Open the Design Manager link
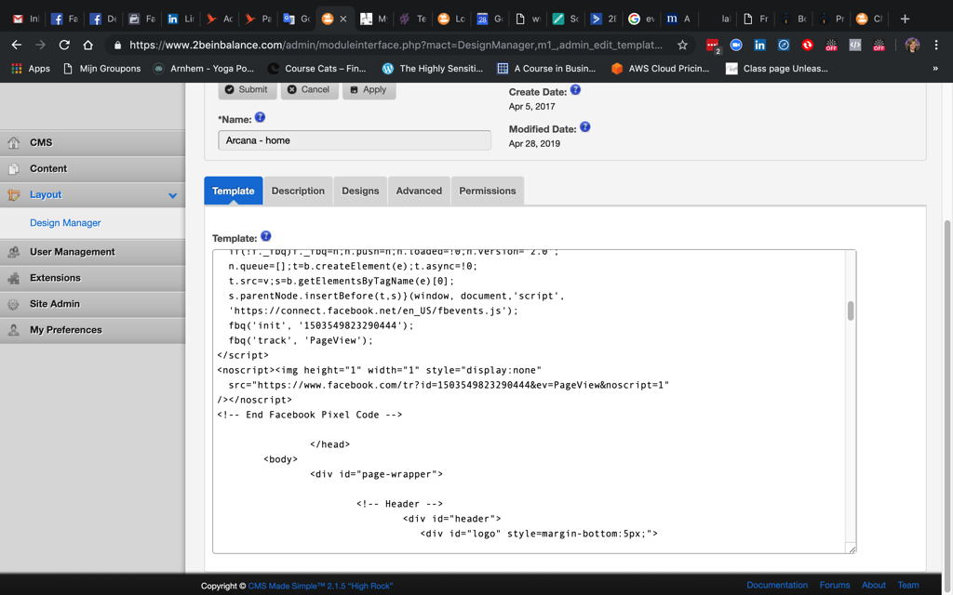Screen dimensions: 953x595 pyautogui.click(x=65, y=223)
